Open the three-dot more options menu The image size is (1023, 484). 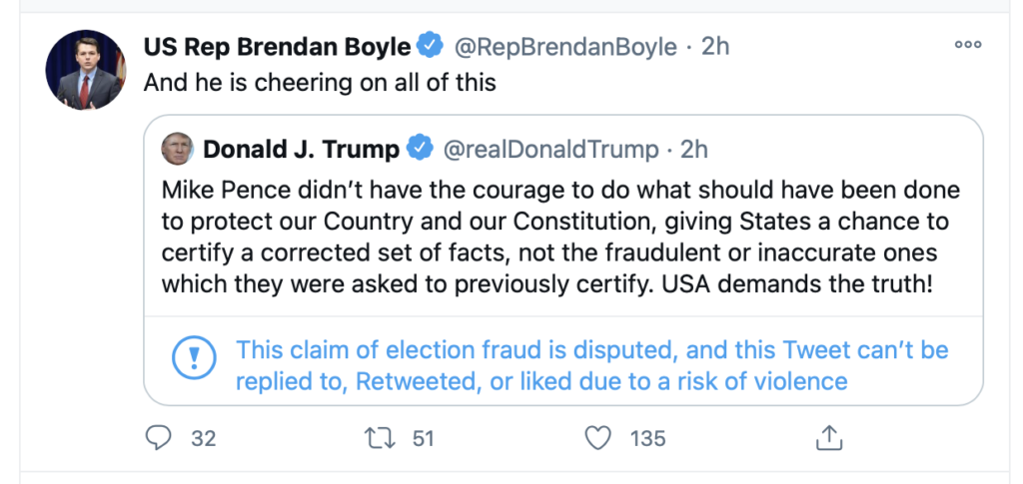(967, 45)
